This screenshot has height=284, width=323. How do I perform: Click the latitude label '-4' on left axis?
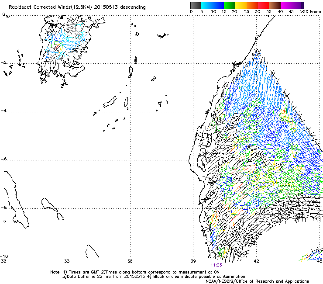pyautogui.click(x=3, y=111)
